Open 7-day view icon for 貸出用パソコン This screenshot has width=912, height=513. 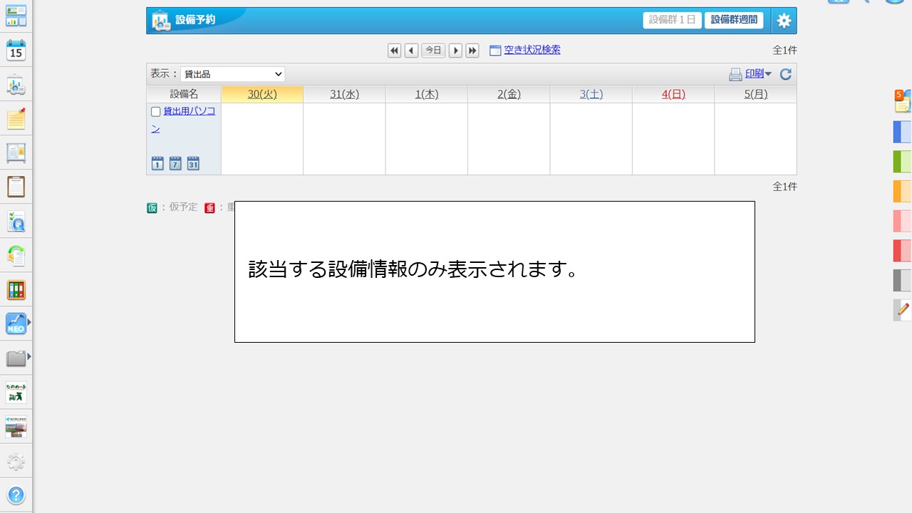pyautogui.click(x=175, y=163)
